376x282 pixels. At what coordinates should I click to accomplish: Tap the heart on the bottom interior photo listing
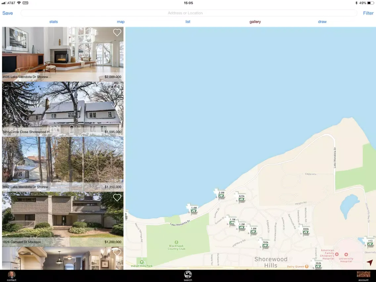(x=117, y=253)
